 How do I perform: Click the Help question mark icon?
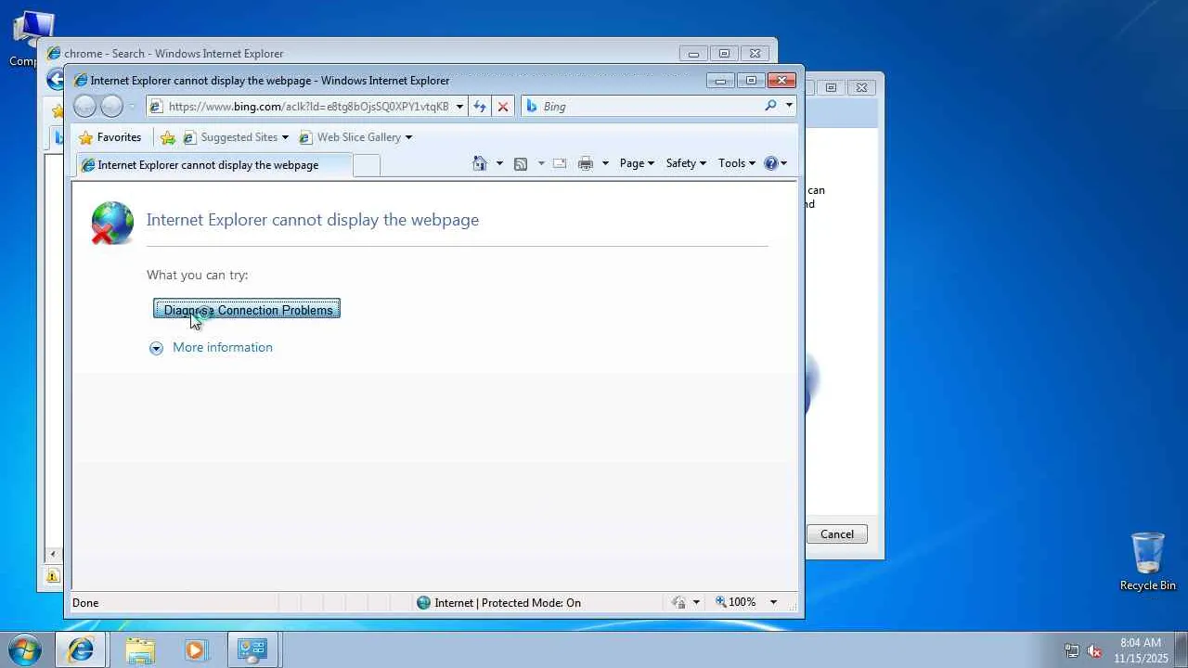click(x=770, y=163)
